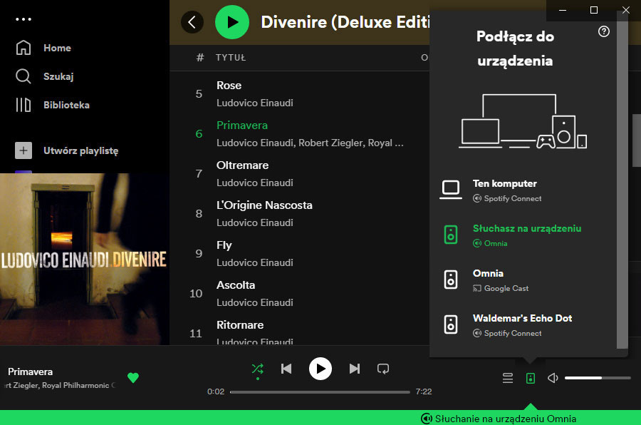Open artists under Primavera track row
641x425 pixels.
(310, 143)
